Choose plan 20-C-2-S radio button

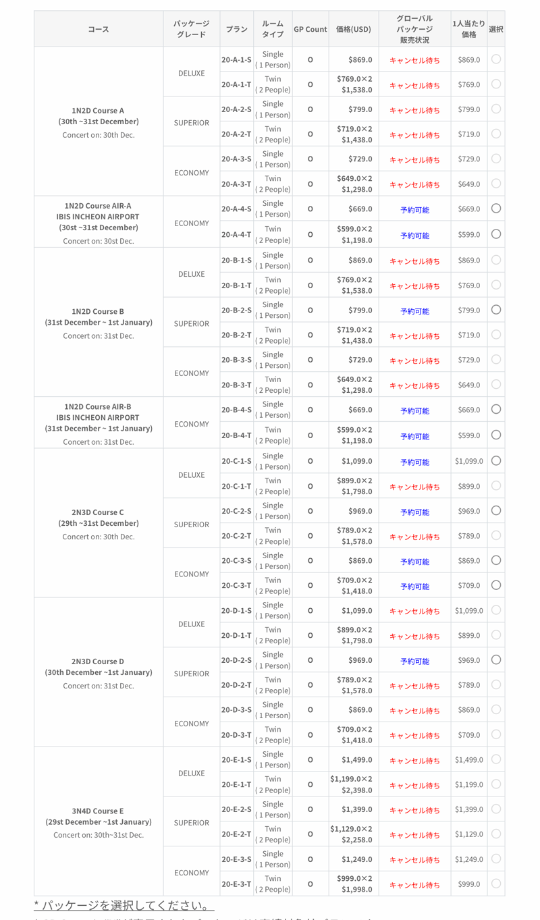[x=496, y=511]
